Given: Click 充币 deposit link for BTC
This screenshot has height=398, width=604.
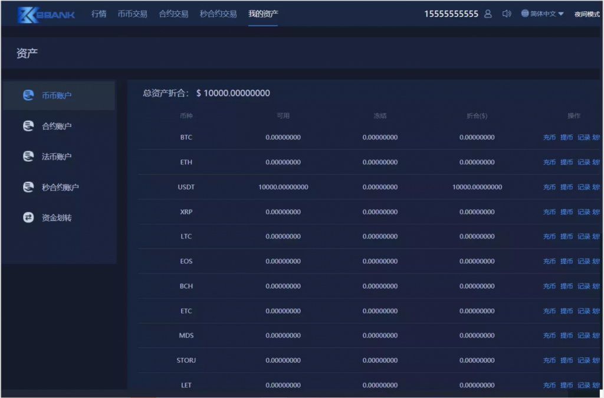Looking at the screenshot, I should tap(549, 138).
